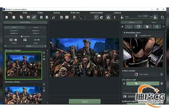Viewport: 169px width, 112px height.
Task: Open the colour wheel panel icon
Action: [138, 27]
